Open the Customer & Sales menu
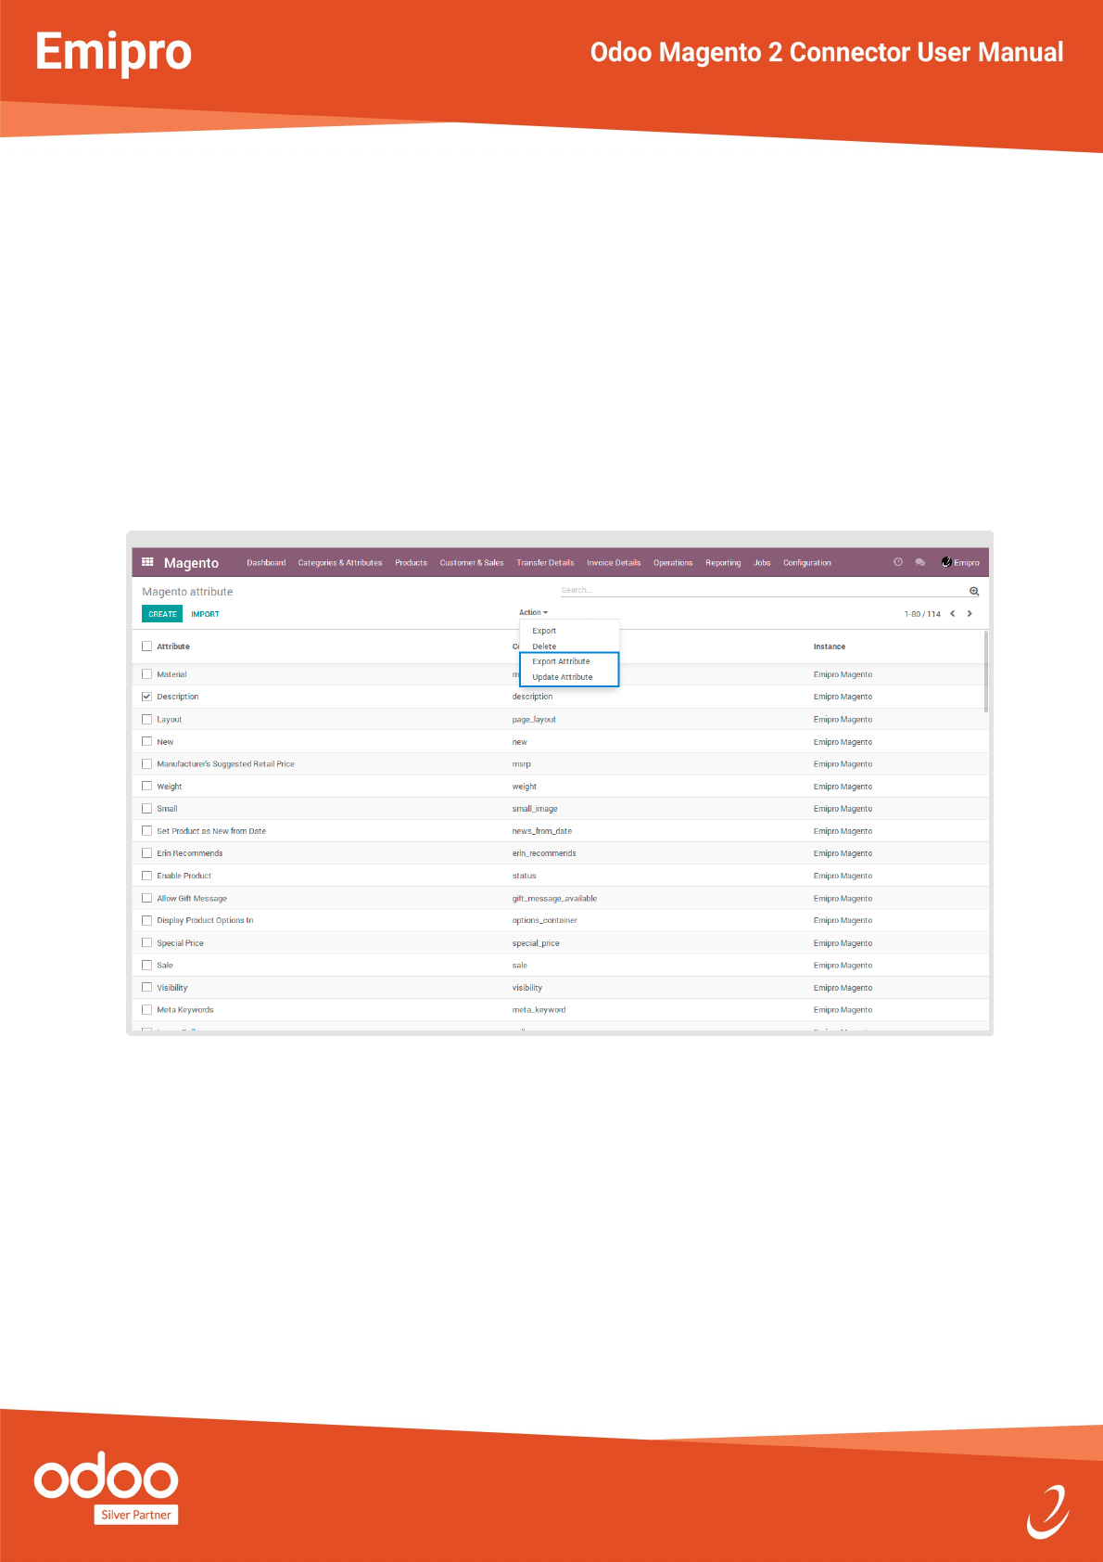Image resolution: width=1103 pixels, height=1562 pixels. (x=472, y=563)
